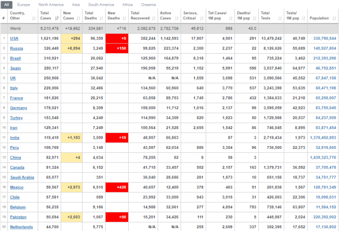Image resolution: width=339 pixels, height=231 pixels.
Task: Click Russia's yellow new cases cell
Action: point(72,48)
